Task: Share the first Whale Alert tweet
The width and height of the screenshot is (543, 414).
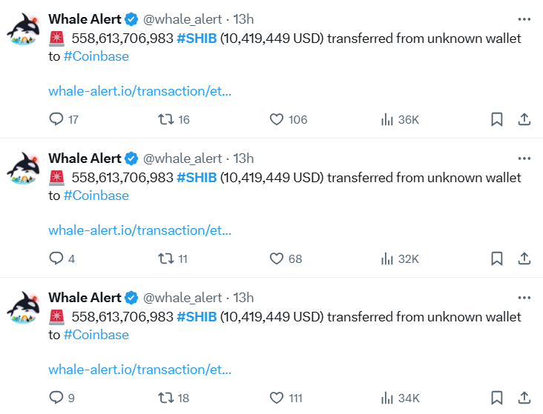Action: point(524,119)
